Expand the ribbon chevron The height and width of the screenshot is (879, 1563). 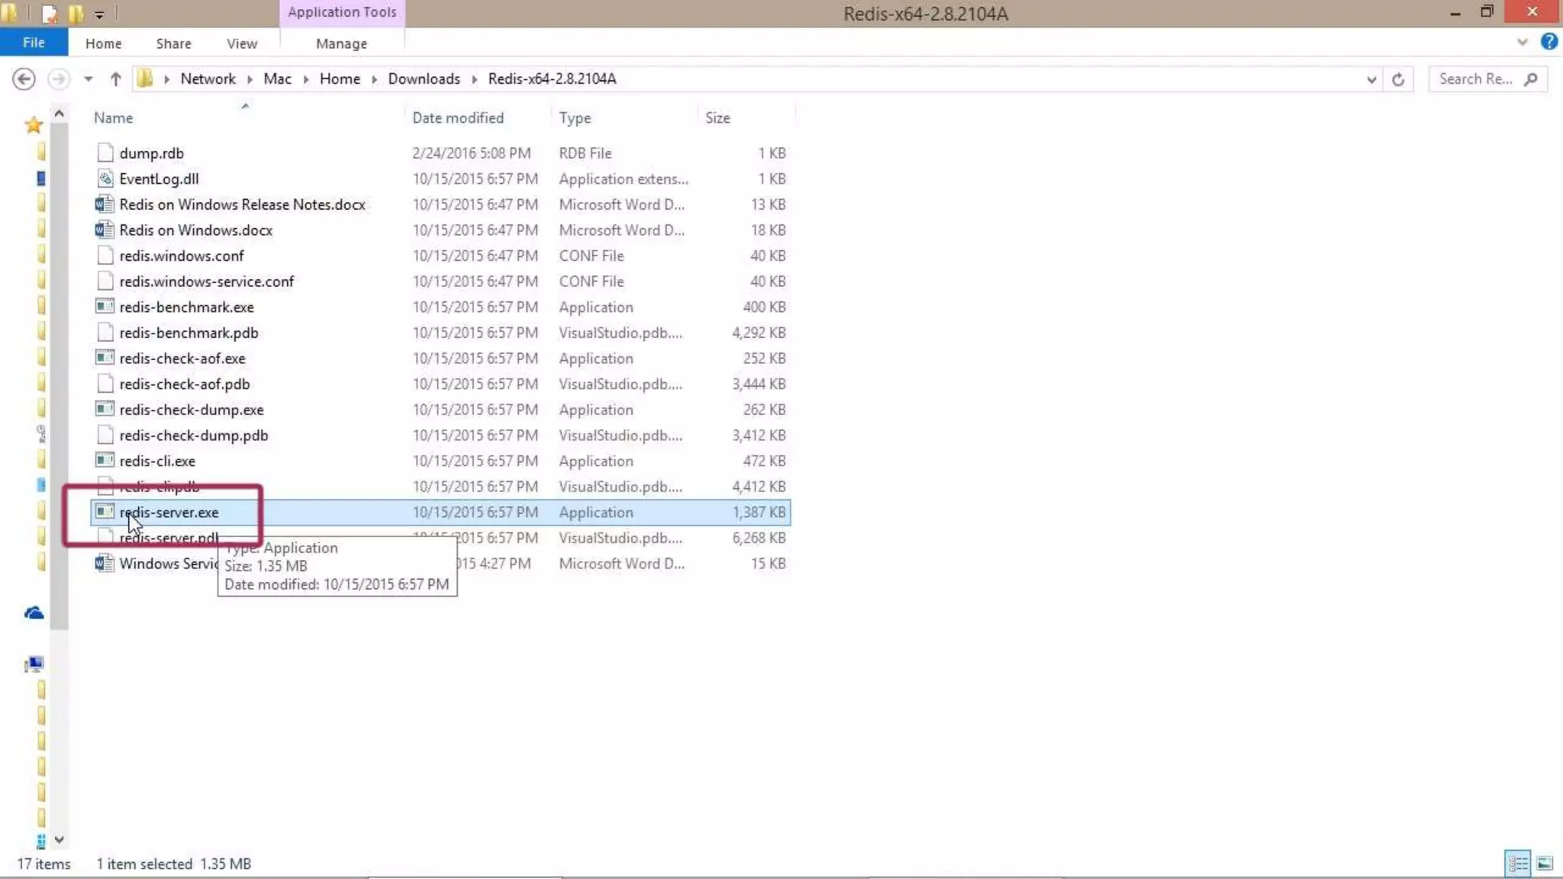coord(1522,42)
